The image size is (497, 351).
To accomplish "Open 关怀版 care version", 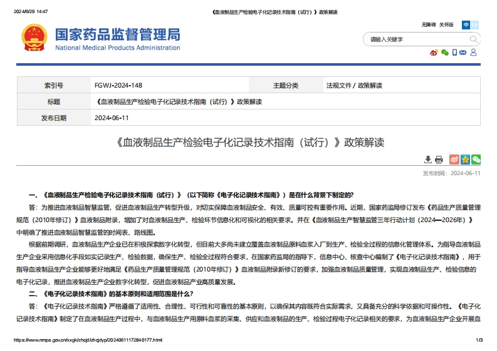I will (446, 24).
